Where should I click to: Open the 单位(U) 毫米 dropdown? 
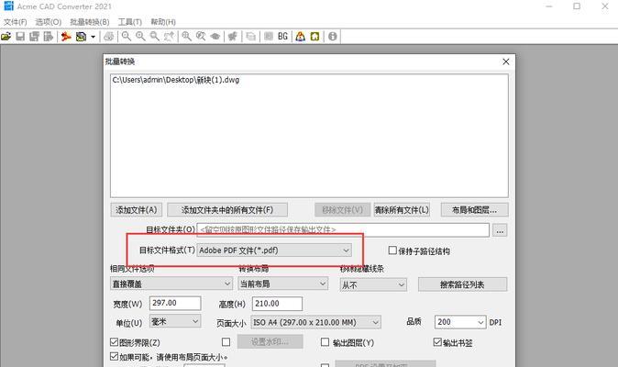pos(175,322)
